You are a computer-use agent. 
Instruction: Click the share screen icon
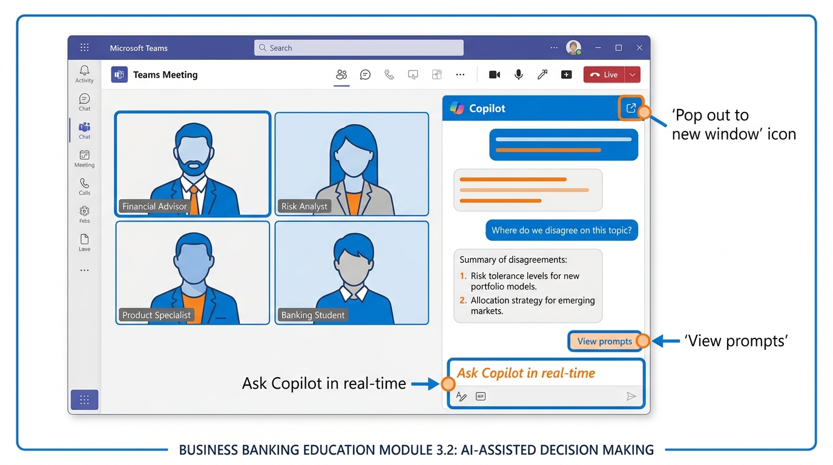[413, 74]
